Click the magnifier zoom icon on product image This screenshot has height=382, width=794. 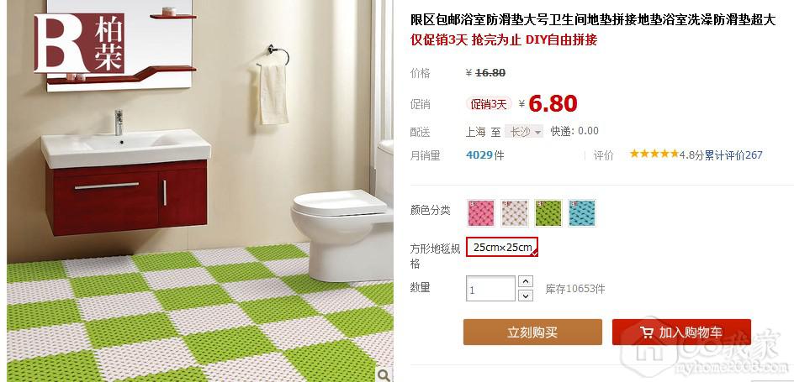pyautogui.click(x=385, y=375)
